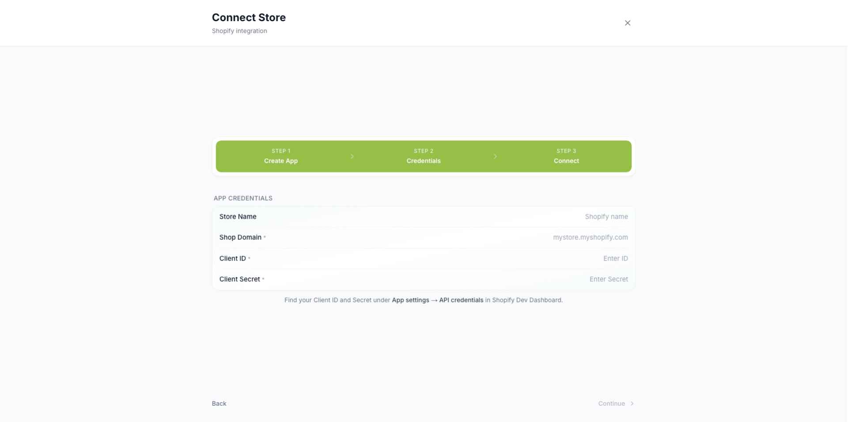Click the APP CREDENTIALS section label

(243, 198)
